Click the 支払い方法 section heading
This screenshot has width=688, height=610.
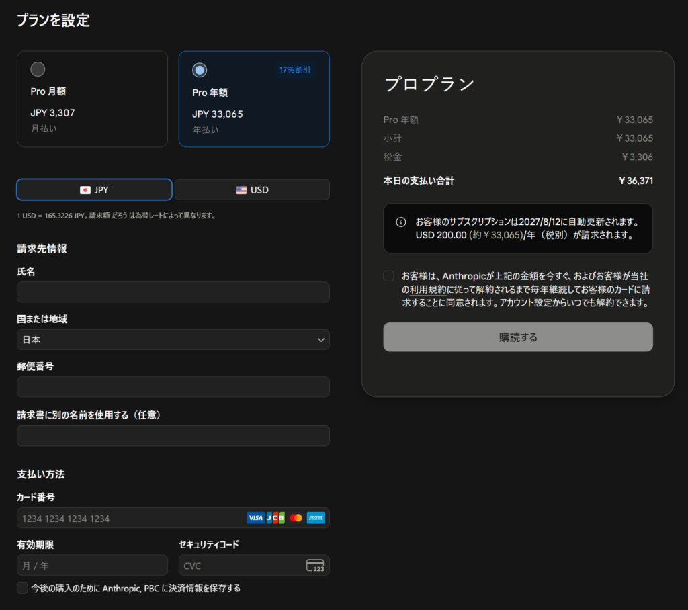(41, 474)
